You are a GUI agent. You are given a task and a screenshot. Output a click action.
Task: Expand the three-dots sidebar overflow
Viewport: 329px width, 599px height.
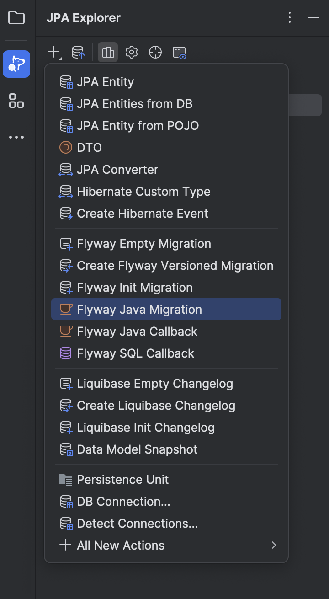[x=16, y=137]
